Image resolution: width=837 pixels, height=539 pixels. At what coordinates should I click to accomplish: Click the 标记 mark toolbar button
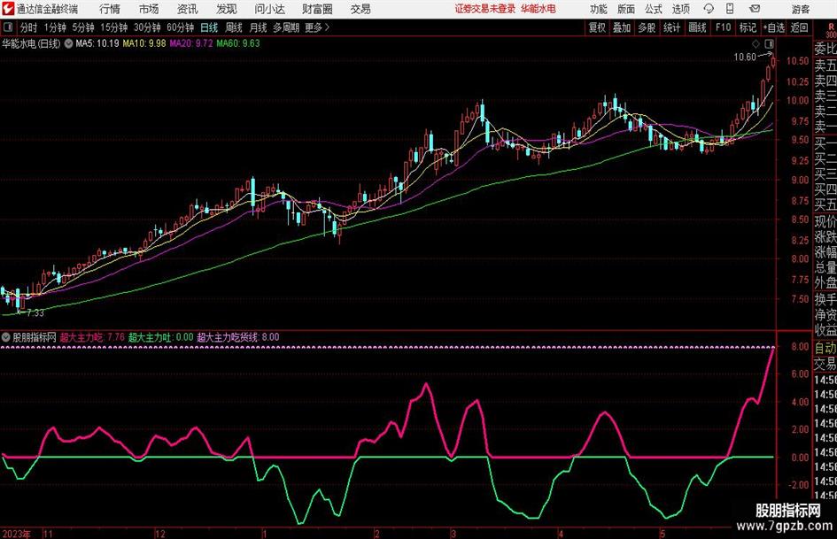pos(748,27)
